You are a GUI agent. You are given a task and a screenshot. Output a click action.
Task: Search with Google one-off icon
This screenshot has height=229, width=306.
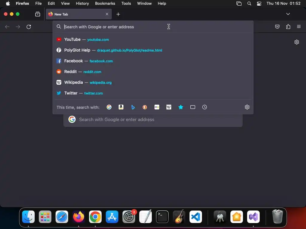[109, 107]
